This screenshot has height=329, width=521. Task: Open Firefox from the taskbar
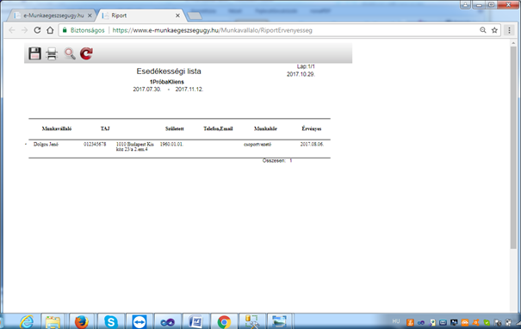82,322
